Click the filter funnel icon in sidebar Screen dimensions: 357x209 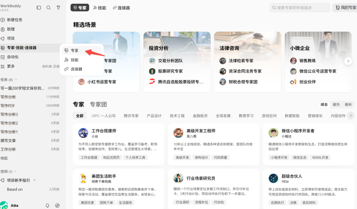pyautogui.click(x=58, y=8)
